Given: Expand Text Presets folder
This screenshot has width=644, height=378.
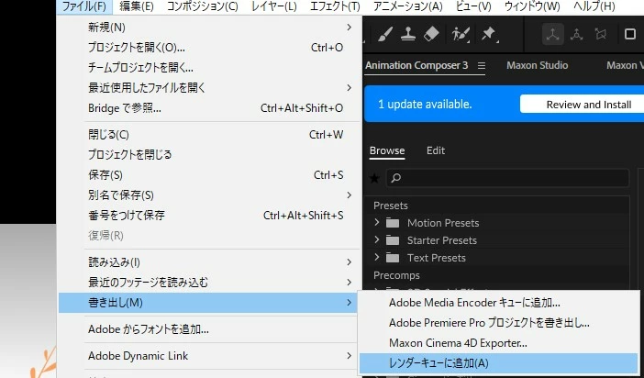Looking at the screenshot, I should coord(377,258).
